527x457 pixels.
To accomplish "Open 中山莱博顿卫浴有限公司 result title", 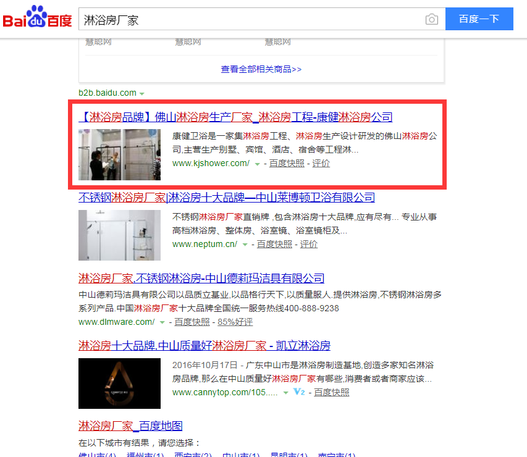I will 227,198.
